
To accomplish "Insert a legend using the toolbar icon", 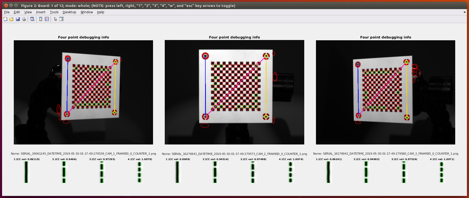I will (x=47, y=19).
